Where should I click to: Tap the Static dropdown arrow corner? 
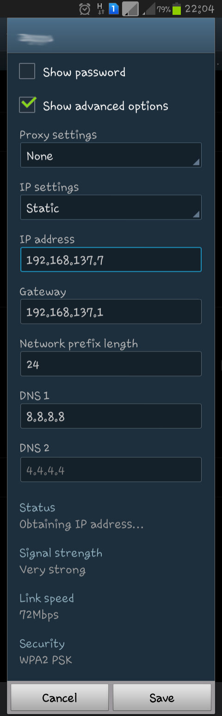(x=196, y=214)
